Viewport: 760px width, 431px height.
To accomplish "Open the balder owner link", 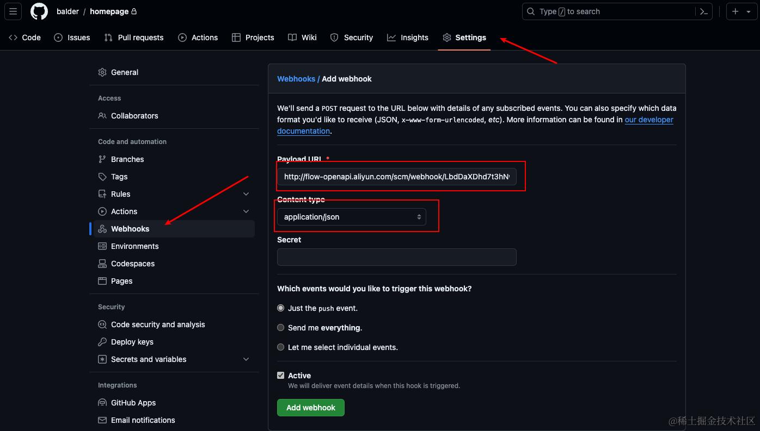I will tap(68, 11).
